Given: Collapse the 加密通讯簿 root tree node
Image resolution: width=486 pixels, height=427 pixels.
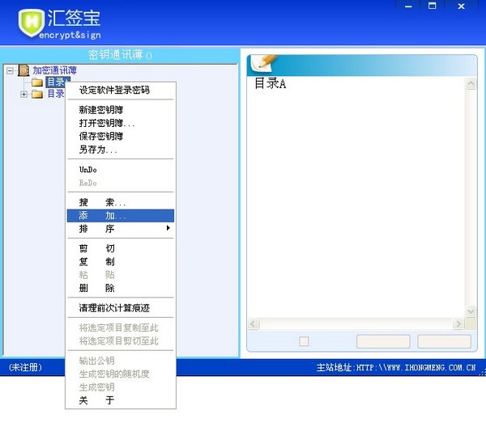Looking at the screenshot, I should pyautogui.click(x=10, y=70).
